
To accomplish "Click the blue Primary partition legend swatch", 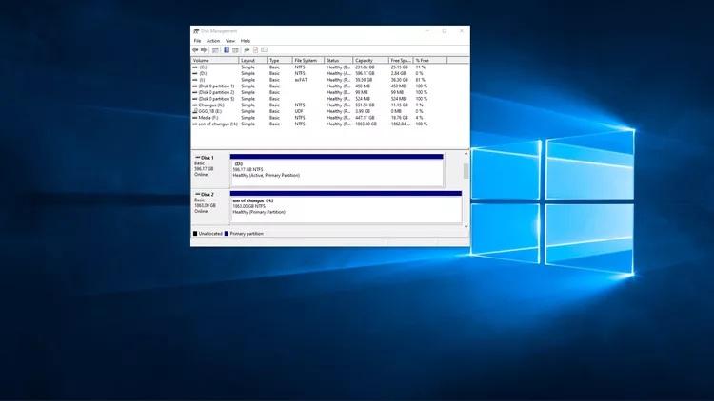I will pos(227,233).
